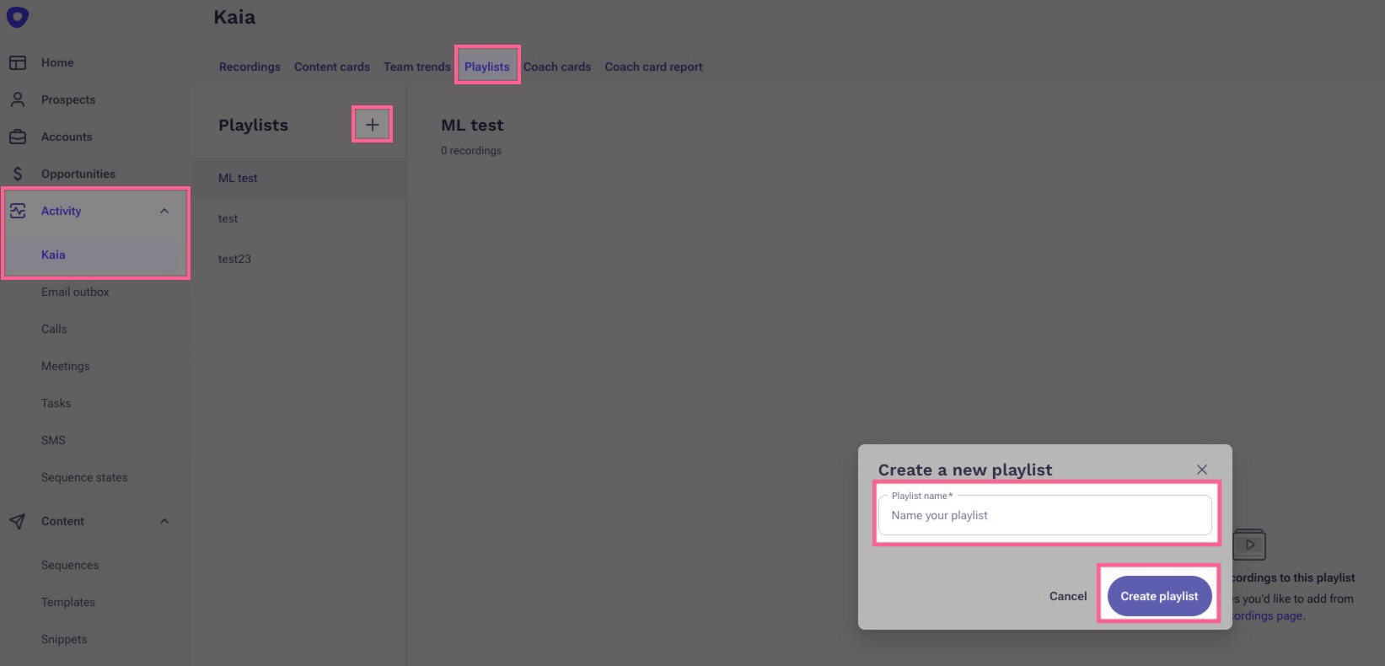Open Templates in the sidebar
Image resolution: width=1385 pixels, height=666 pixels.
[x=68, y=602]
